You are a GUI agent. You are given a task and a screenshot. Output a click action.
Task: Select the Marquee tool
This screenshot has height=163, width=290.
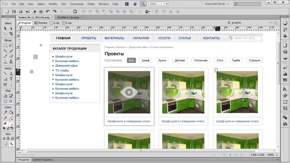point(5,45)
